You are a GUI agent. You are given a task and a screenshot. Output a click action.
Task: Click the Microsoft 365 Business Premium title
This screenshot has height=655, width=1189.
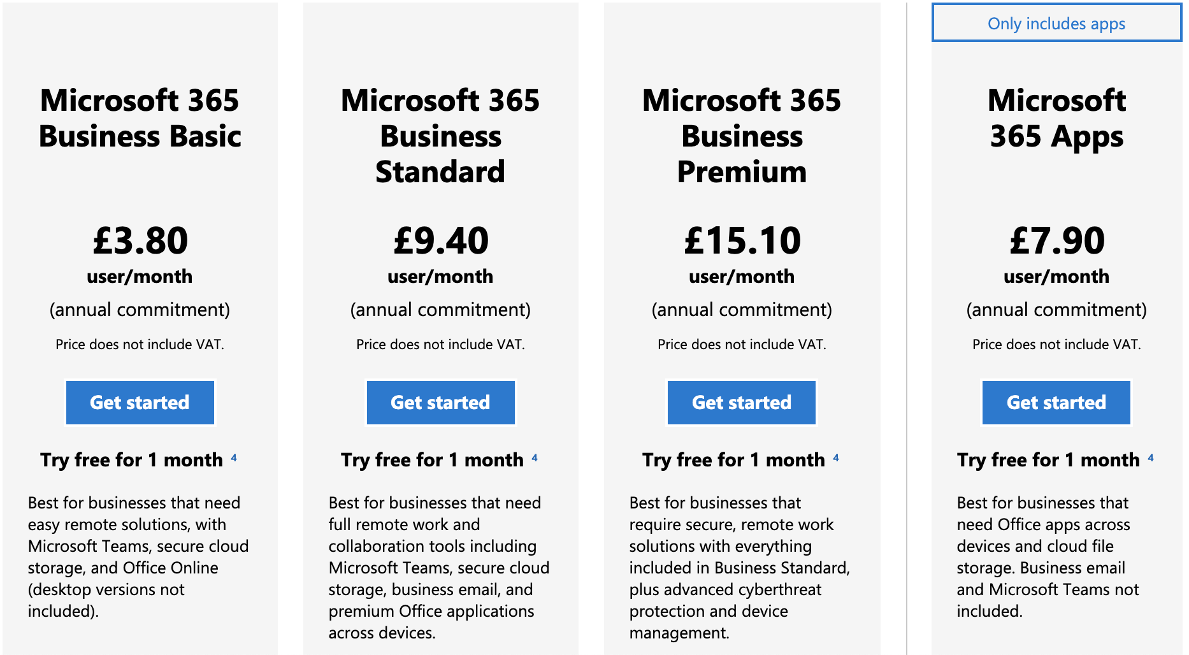(742, 136)
